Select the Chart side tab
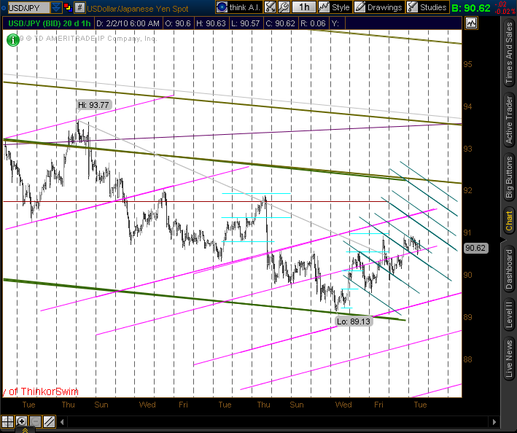 pyautogui.click(x=509, y=221)
